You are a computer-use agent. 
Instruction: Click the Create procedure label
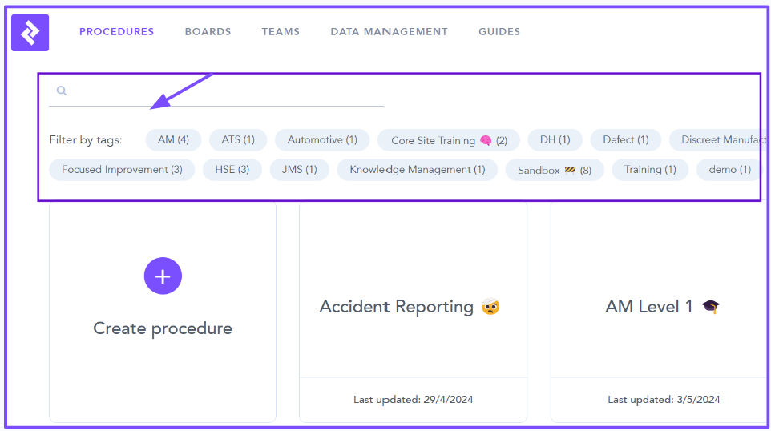(x=163, y=328)
